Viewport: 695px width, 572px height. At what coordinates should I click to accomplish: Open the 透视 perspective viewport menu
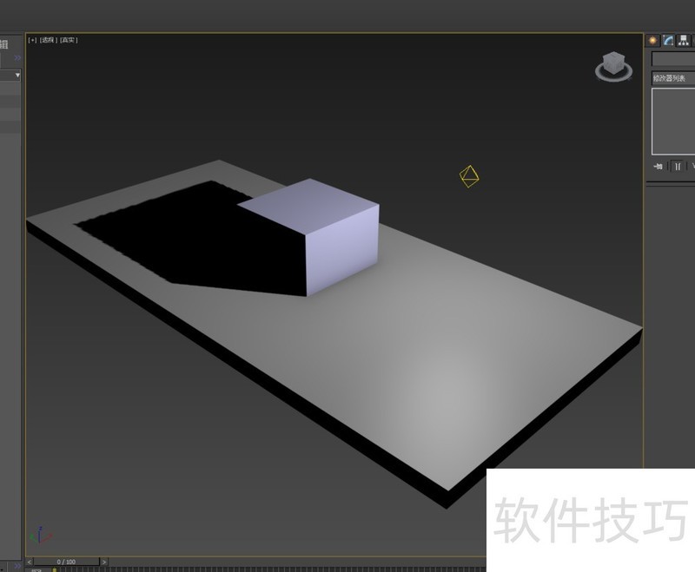(49, 40)
